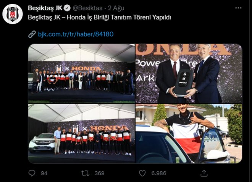Open the 2 Ağu tweet timestamp
This screenshot has height=182, width=252.
(x=116, y=8)
